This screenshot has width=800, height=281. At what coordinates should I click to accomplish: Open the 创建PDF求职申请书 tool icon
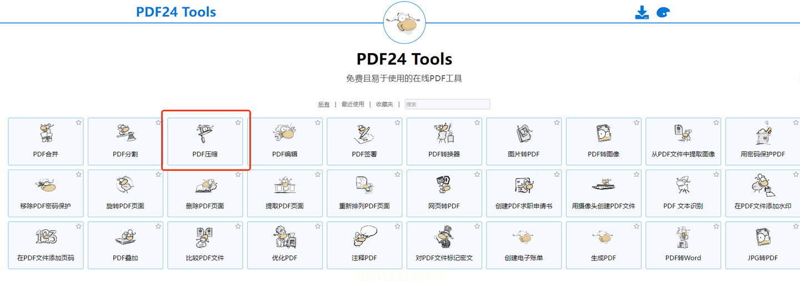point(524,186)
